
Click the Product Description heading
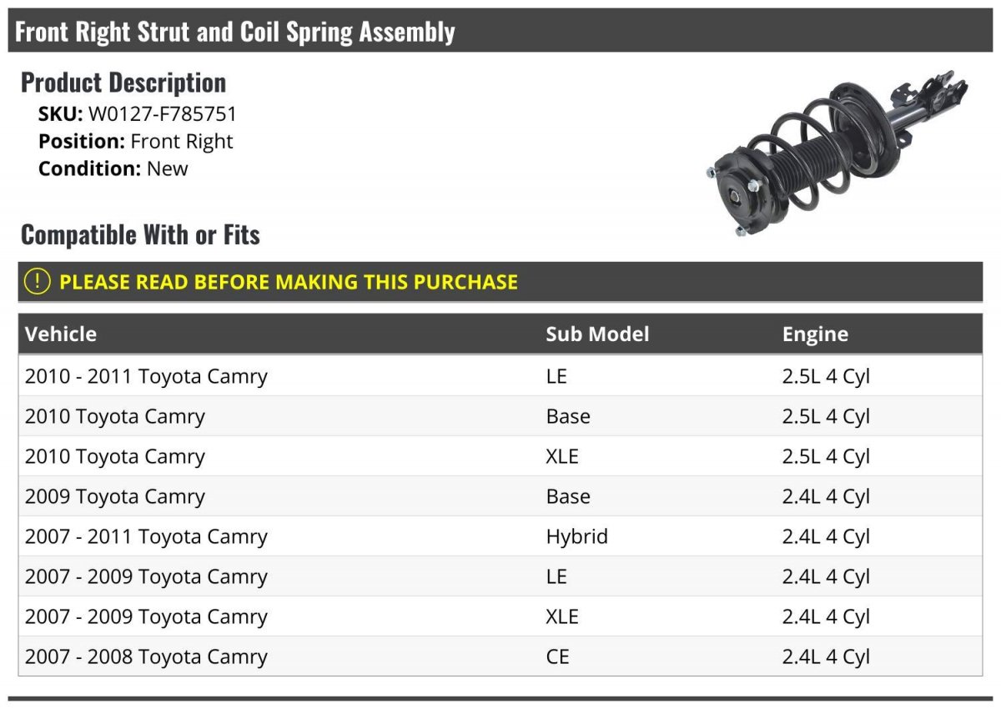123,83
